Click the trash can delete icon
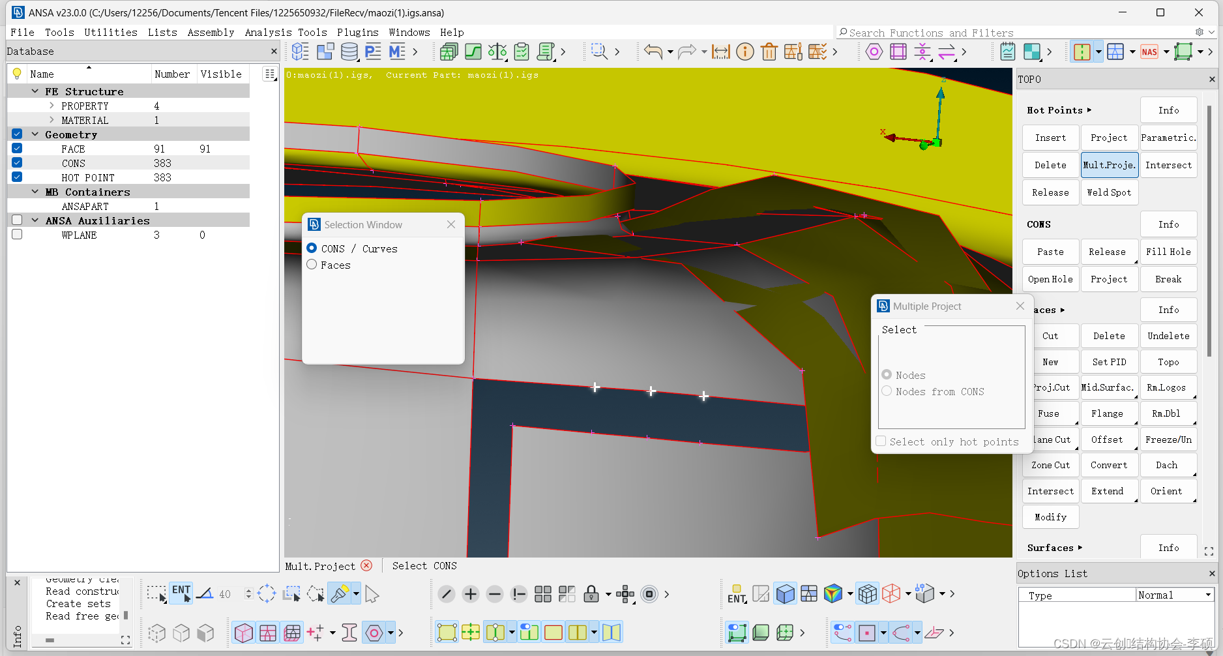Image resolution: width=1223 pixels, height=656 pixels. [769, 52]
